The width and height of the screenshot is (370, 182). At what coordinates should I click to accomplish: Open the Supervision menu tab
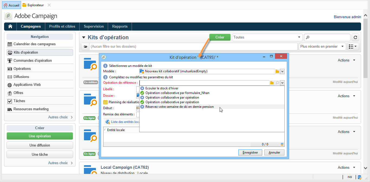pos(94,26)
